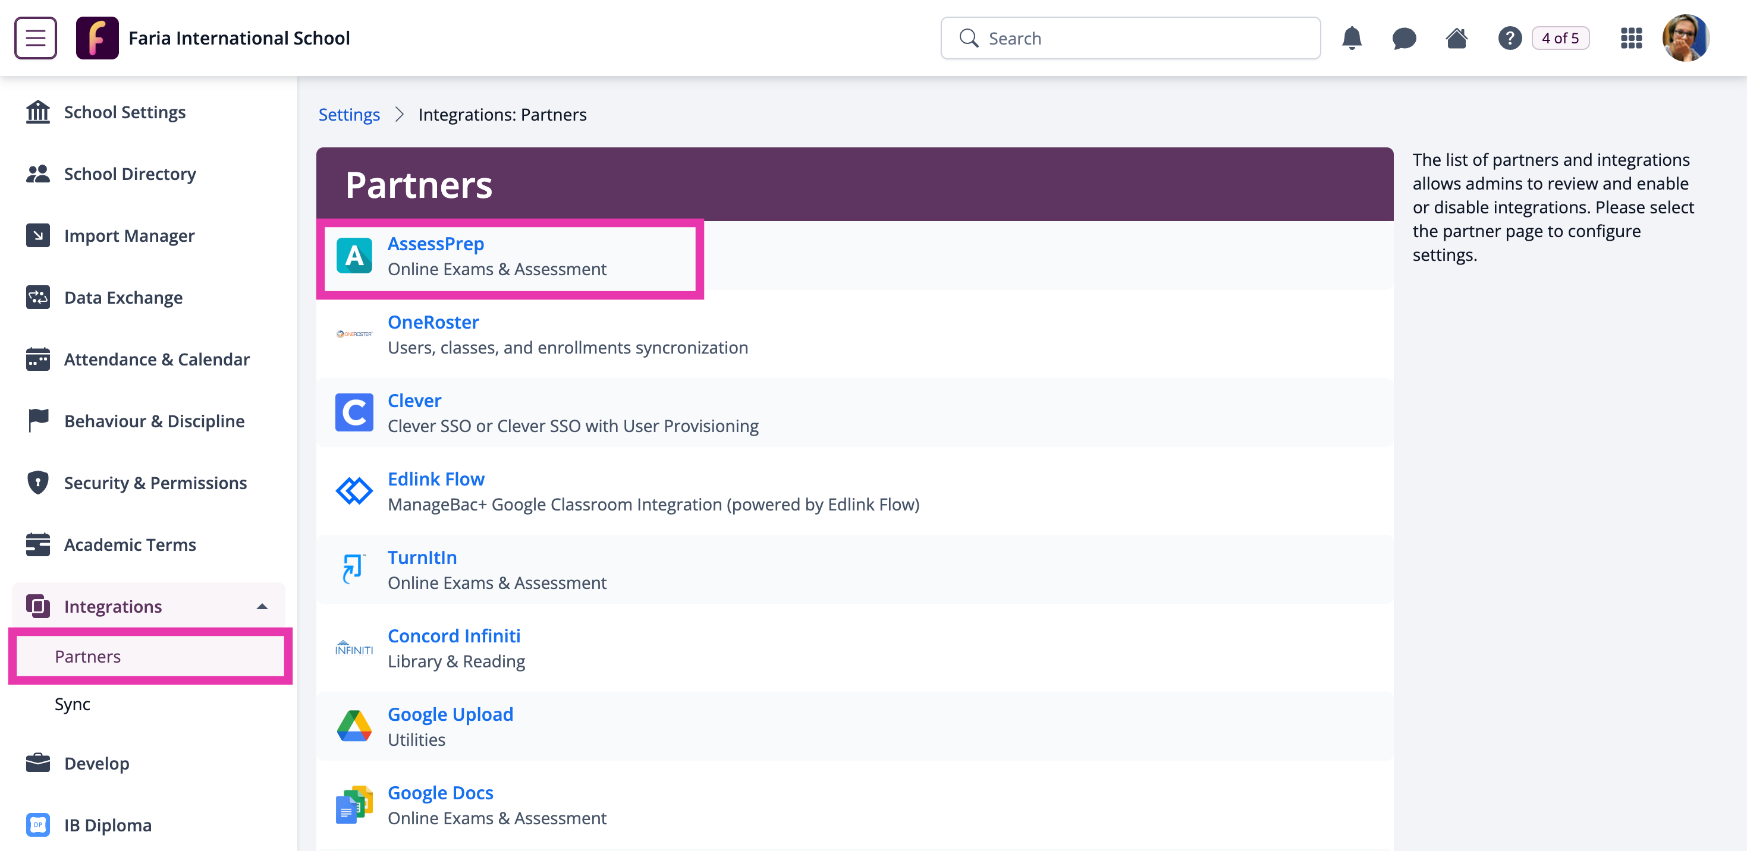Click the Edlink Flow logo icon
This screenshot has height=851, width=1747.
(354, 491)
